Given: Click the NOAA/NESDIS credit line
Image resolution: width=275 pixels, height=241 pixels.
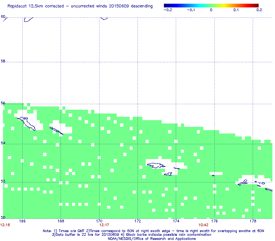Looking at the screenshot, I should pyautogui.click(x=152, y=239).
